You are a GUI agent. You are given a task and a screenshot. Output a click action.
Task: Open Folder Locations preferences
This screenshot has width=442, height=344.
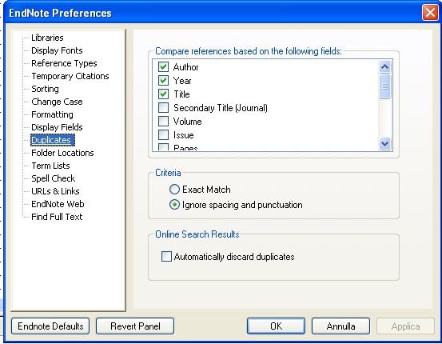coord(62,153)
